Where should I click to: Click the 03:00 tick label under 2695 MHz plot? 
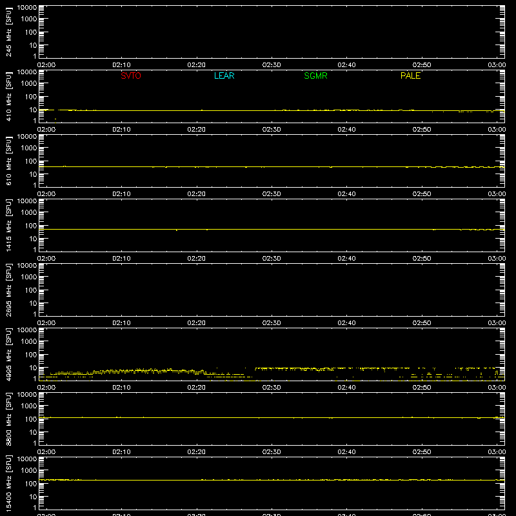pos(497,323)
